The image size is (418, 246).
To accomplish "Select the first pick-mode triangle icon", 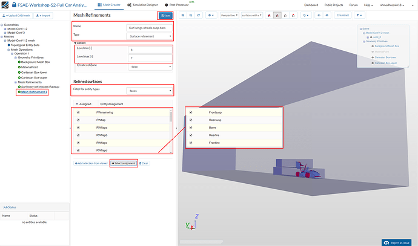I will [x=269, y=16].
